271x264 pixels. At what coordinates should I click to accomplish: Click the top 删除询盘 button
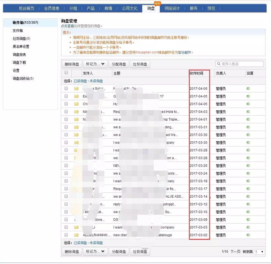point(72,64)
